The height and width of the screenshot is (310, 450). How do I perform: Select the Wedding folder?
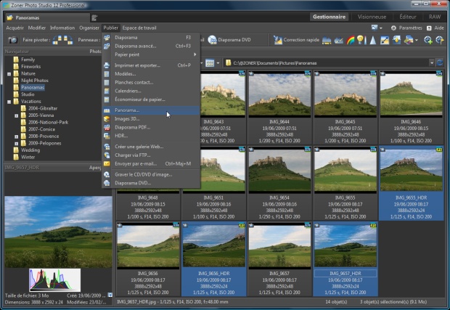pos(30,150)
